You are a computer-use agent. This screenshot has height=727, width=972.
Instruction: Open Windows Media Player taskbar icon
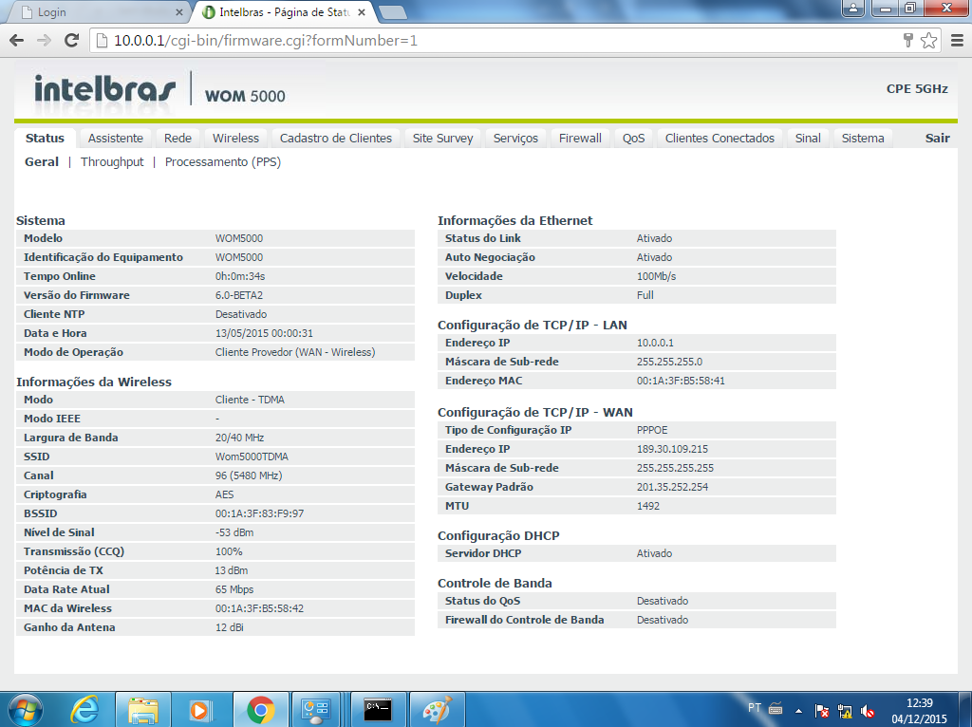(201, 710)
